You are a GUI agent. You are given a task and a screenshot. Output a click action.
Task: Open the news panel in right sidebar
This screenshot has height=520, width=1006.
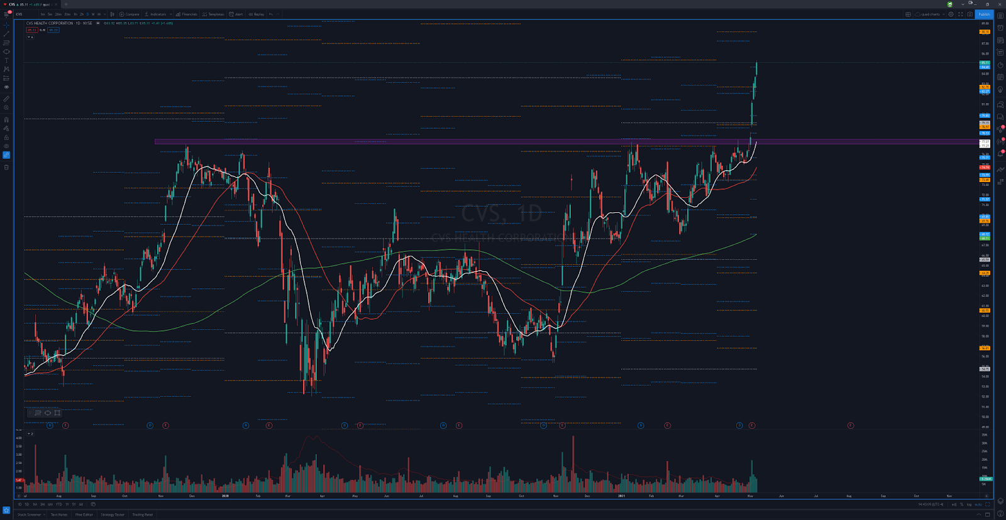1000,40
